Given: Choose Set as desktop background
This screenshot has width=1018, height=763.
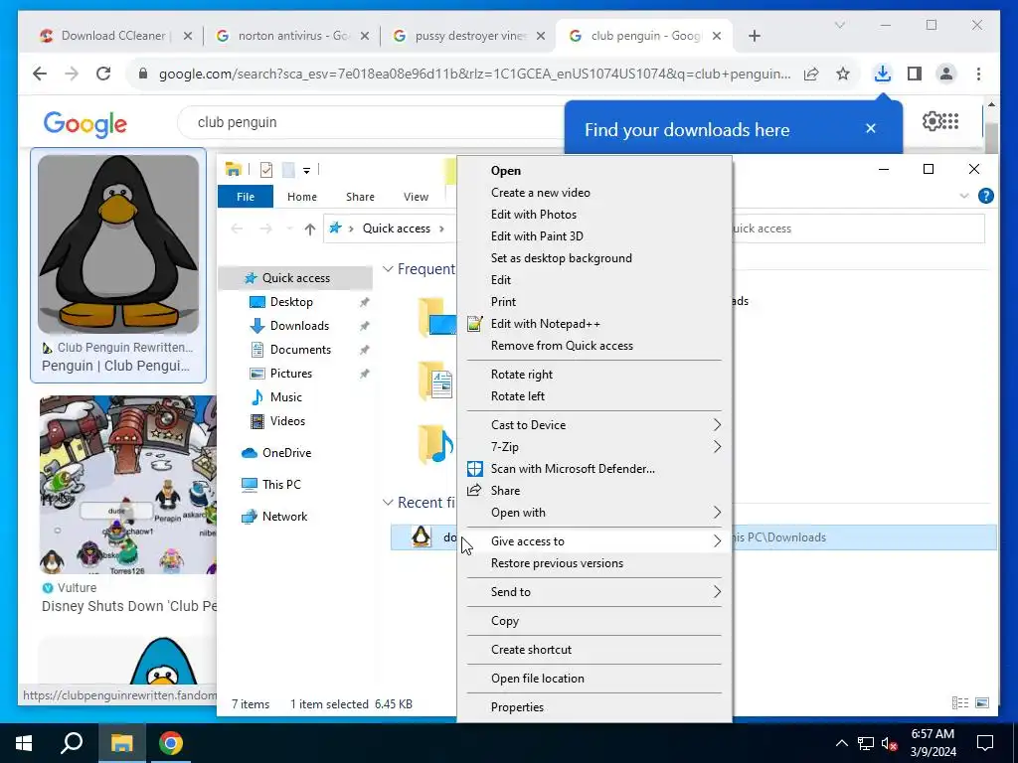Looking at the screenshot, I should point(594,258).
